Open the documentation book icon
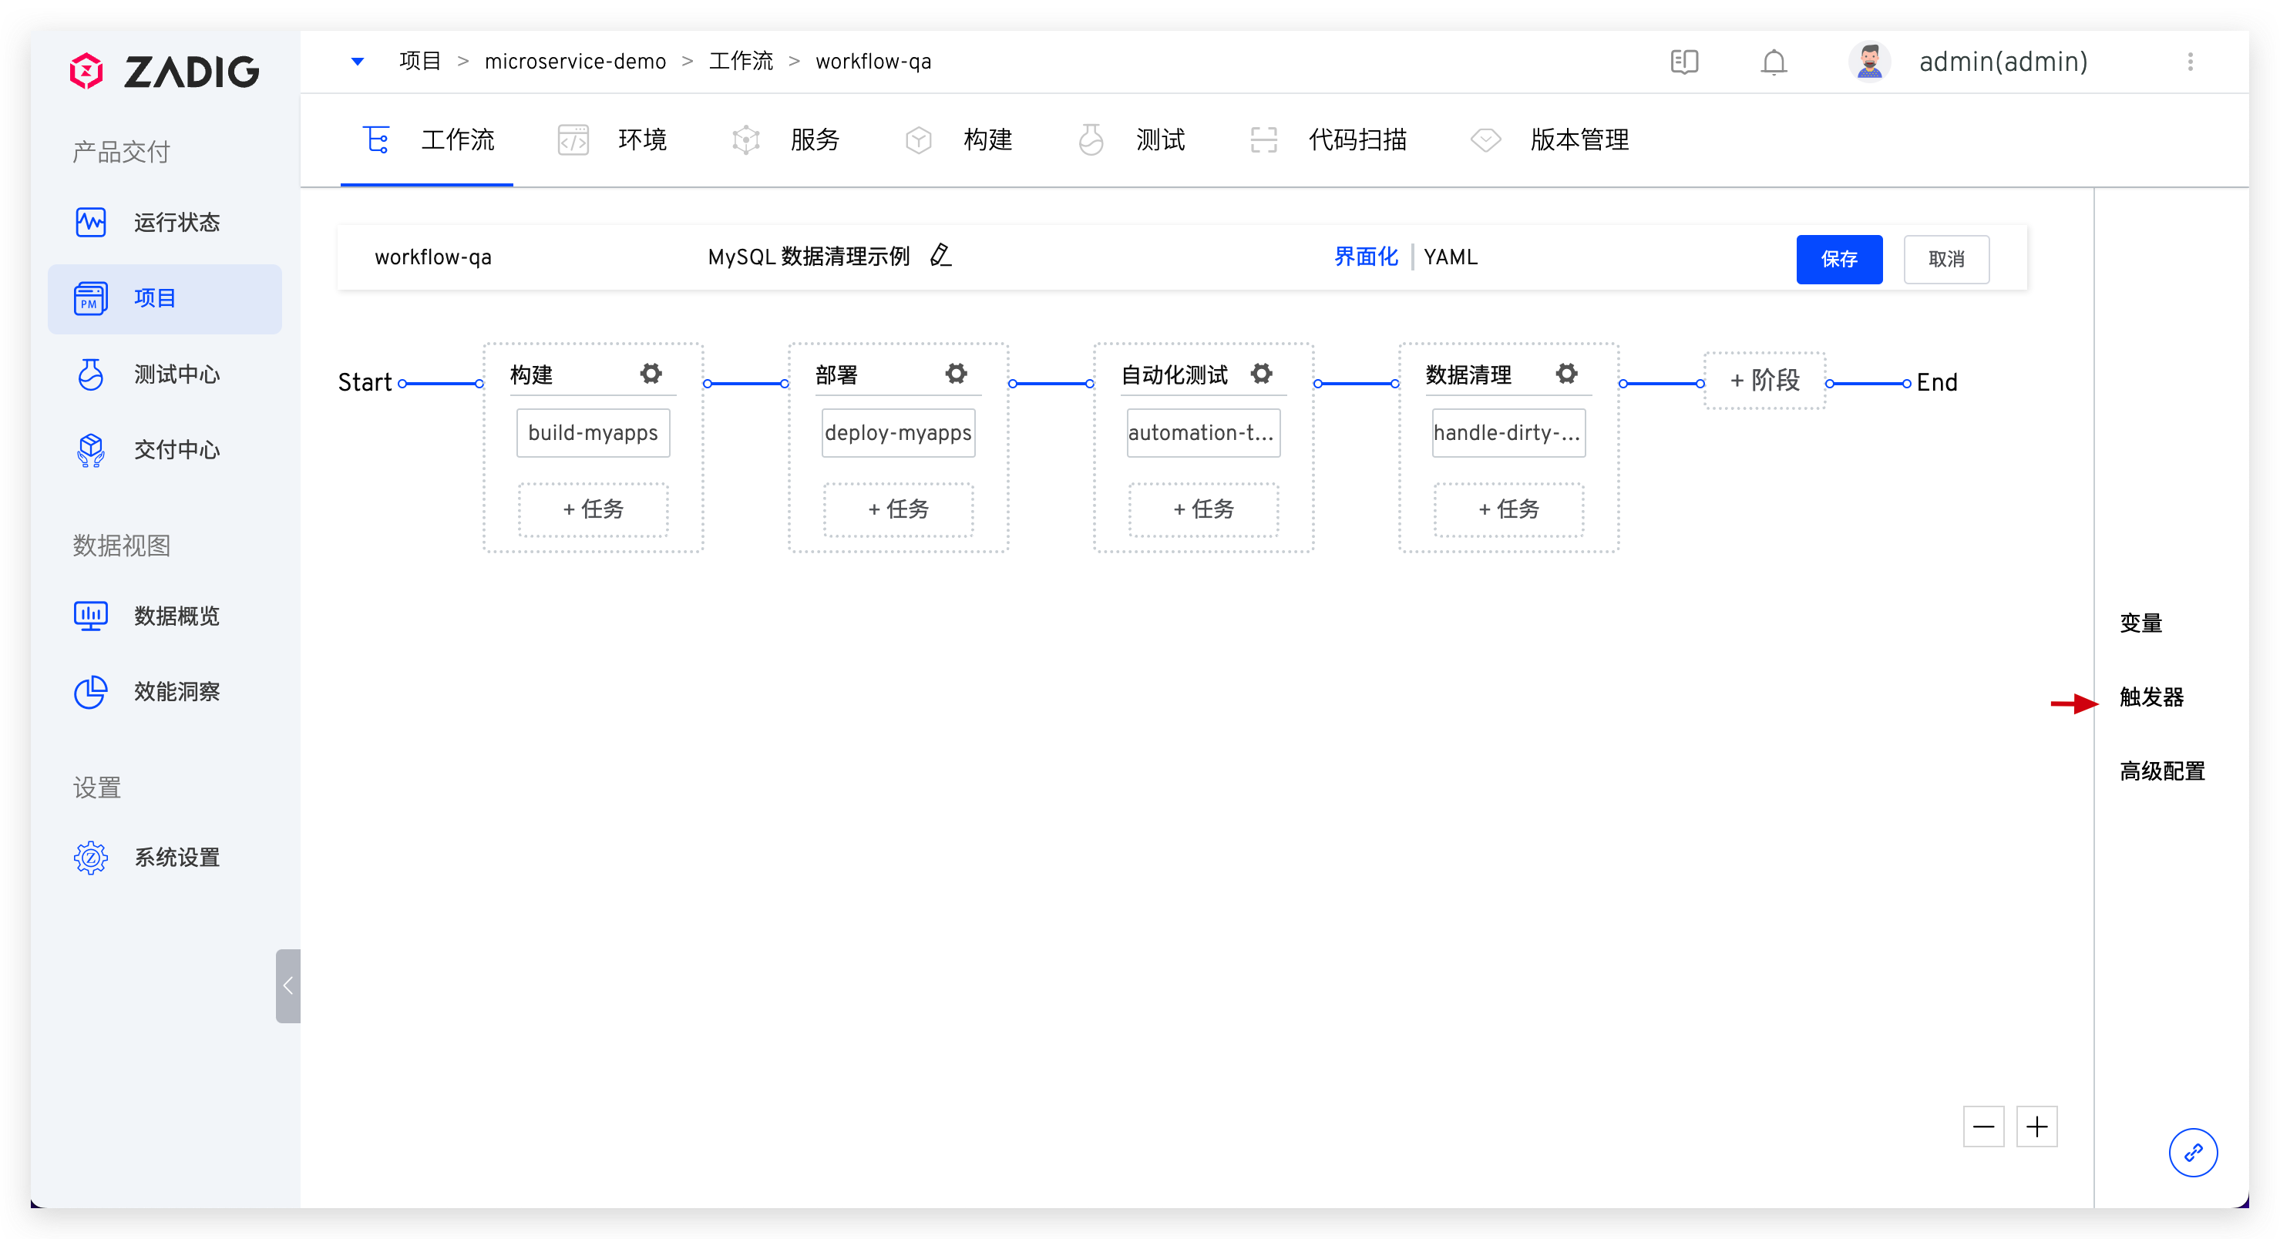Image resolution: width=2280 pixels, height=1239 pixels. click(x=1684, y=62)
